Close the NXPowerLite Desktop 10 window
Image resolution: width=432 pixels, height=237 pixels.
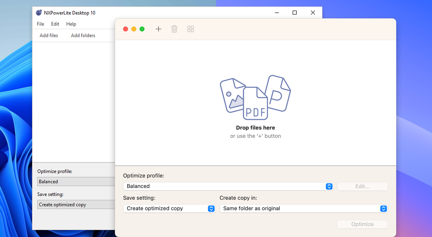(313, 13)
